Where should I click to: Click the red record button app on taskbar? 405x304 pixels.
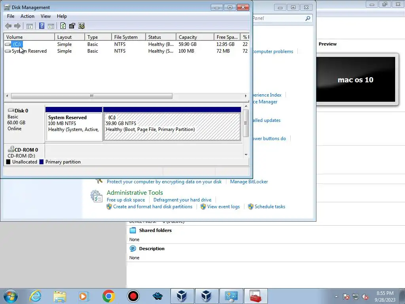tap(133, 296)
